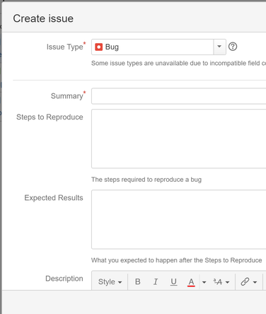Open the Style dropdown in Description toolbar

(110, 281)
